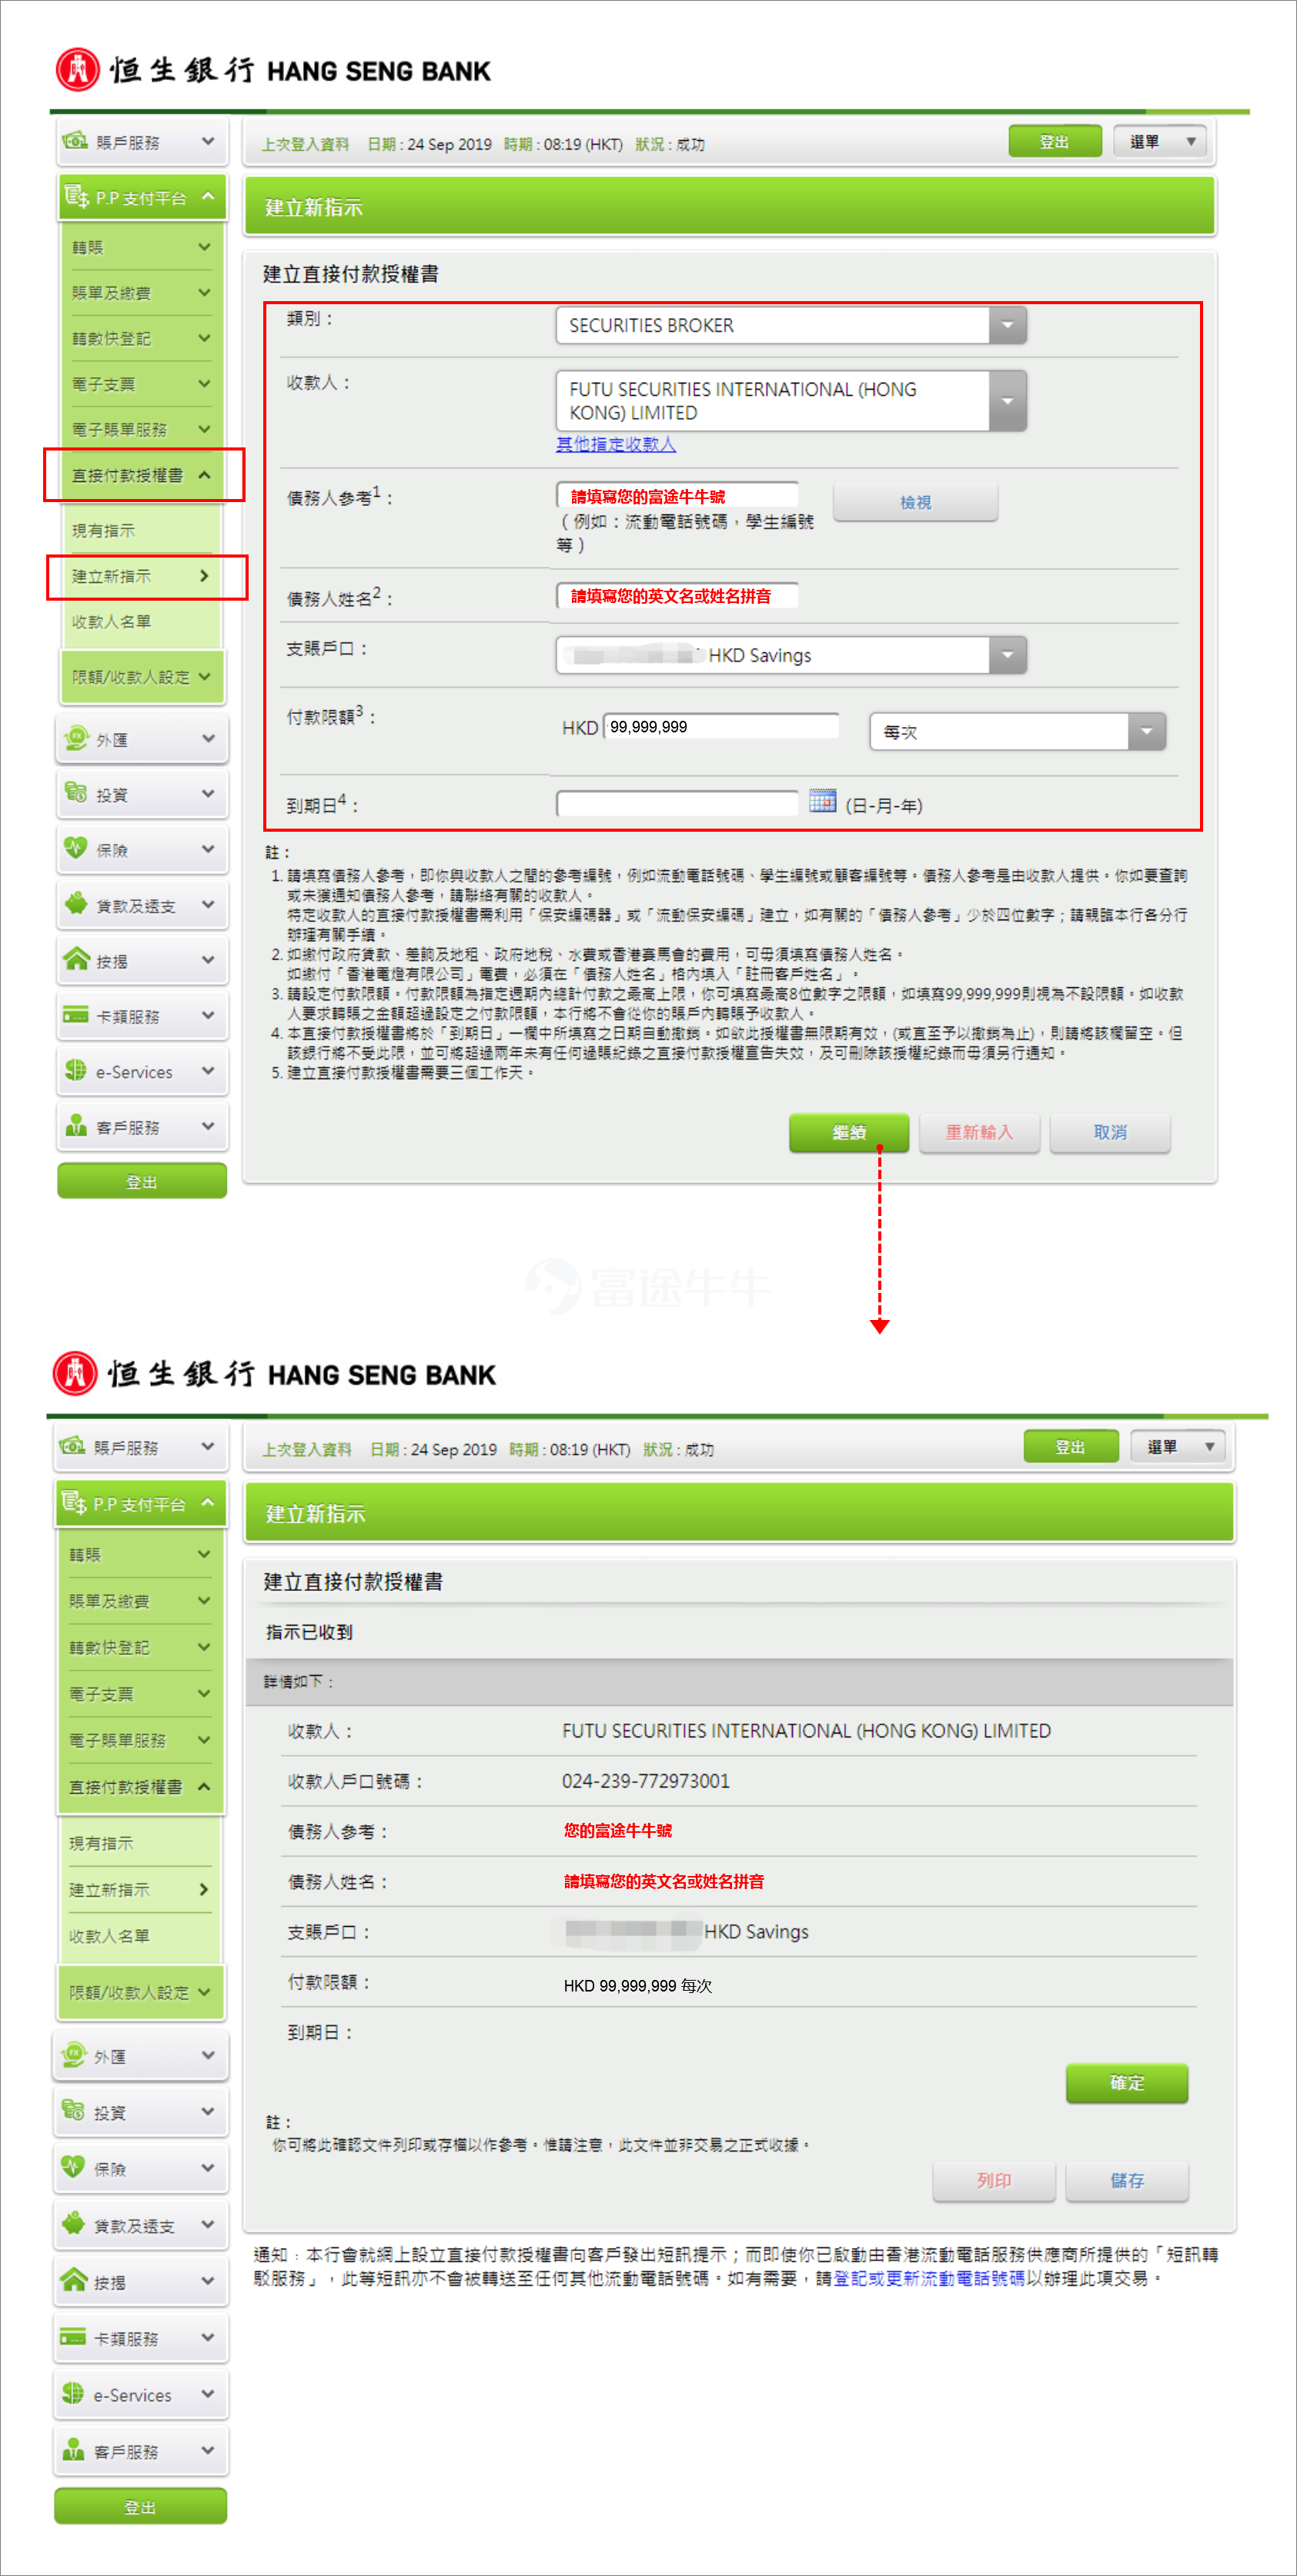The height and width of the screenshot is (2576, 1297).
Task: Click the 取消 cancel button
Action: (1109, 1132)
